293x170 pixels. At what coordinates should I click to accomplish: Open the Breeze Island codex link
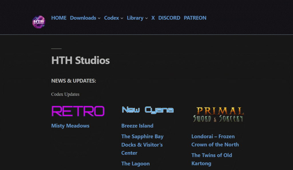(x=137, y=126)
